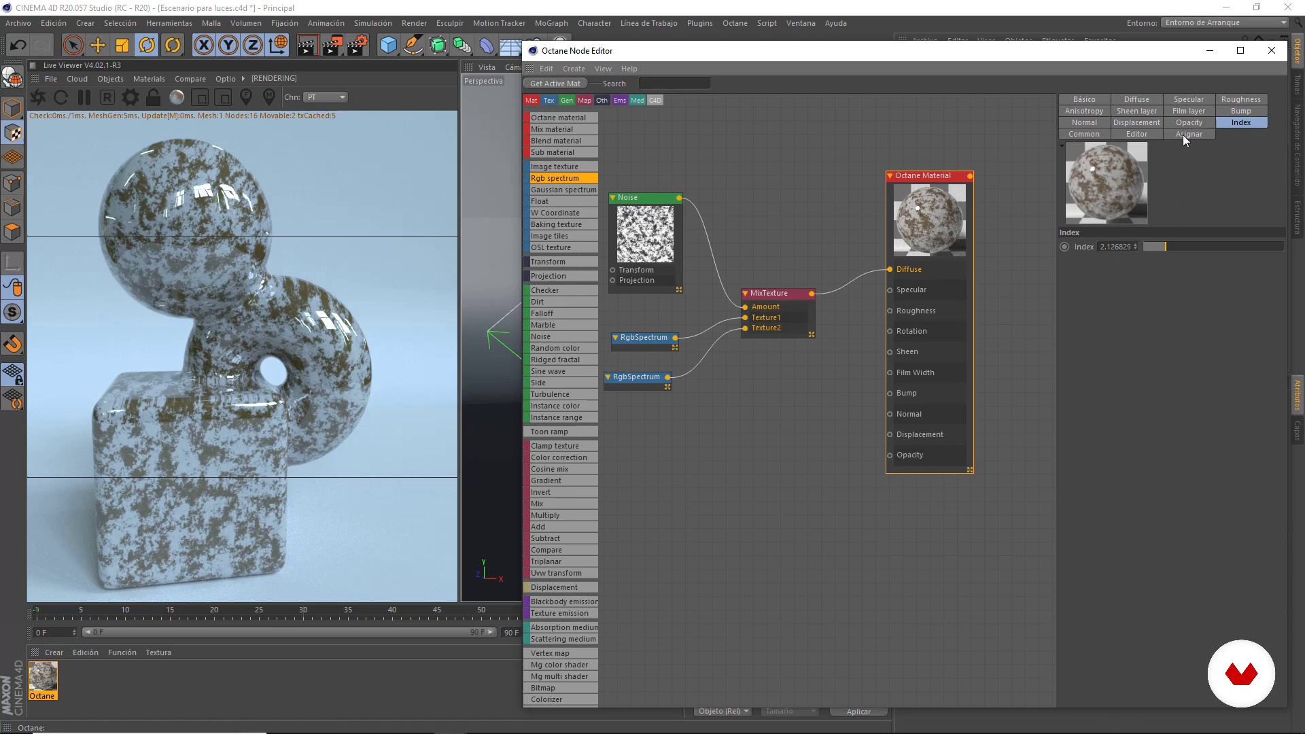The image size is (1305, 734).
Task: Click the Aplicar button
Action: pyautogui.click(x=858, y=712)
